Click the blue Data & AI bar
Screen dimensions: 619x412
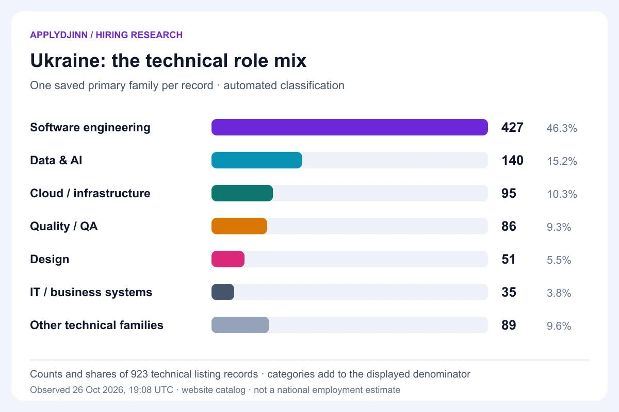257,160
